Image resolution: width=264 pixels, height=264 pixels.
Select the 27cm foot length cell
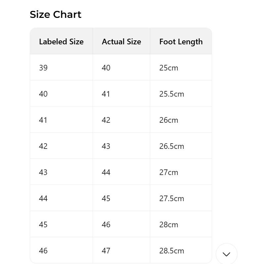click(x=169, y=172)
